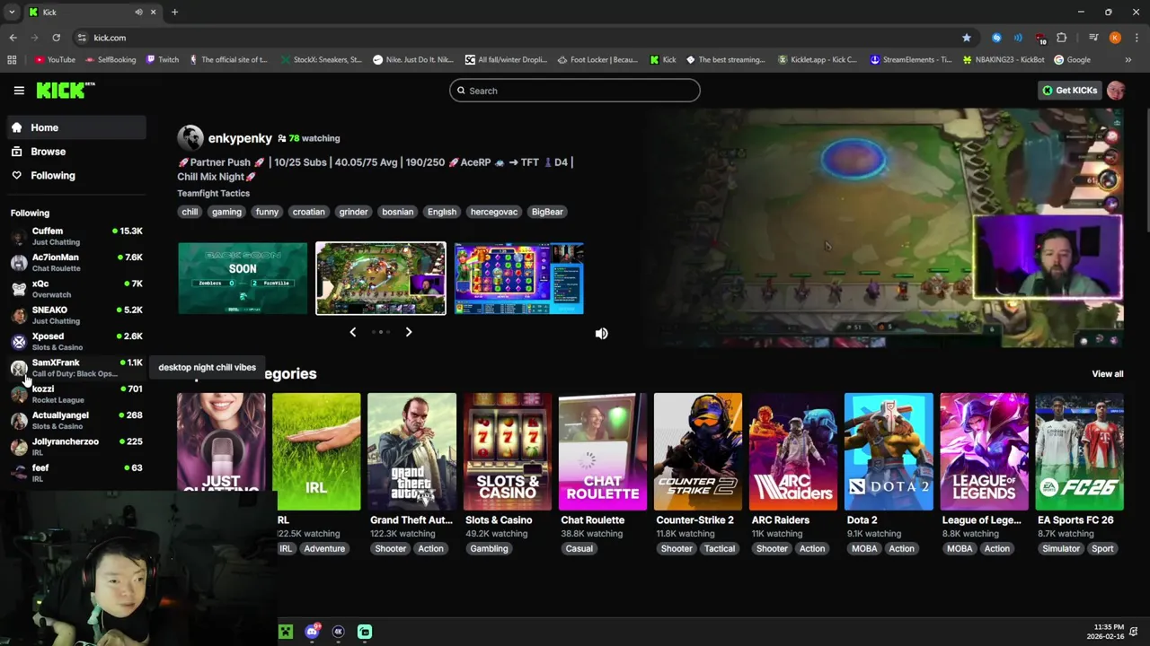Select the Gambling tag under Slots & Casino
Image resolution: width=1150 pixels, height=646 pixels.
pos(489,549)
